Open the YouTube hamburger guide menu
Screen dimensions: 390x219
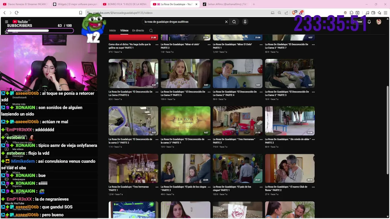6,22
